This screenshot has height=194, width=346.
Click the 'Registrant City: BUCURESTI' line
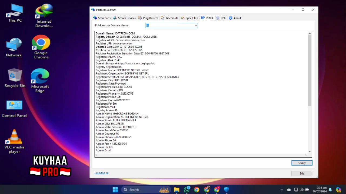[112, 80]
